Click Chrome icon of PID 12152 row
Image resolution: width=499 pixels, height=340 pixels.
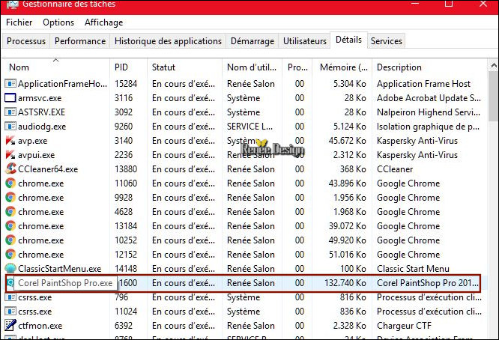coord(10,255)
